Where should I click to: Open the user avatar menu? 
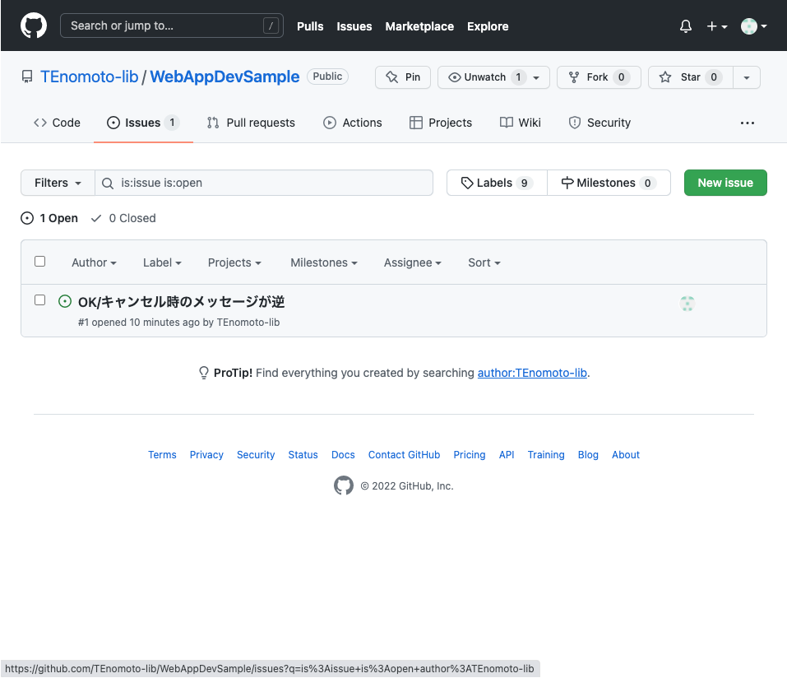[x=753, y=26]
